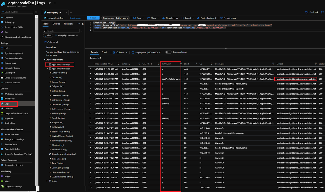Switch to the Chart tab
This screenshot has width=325, height=192.
(104, 52)
